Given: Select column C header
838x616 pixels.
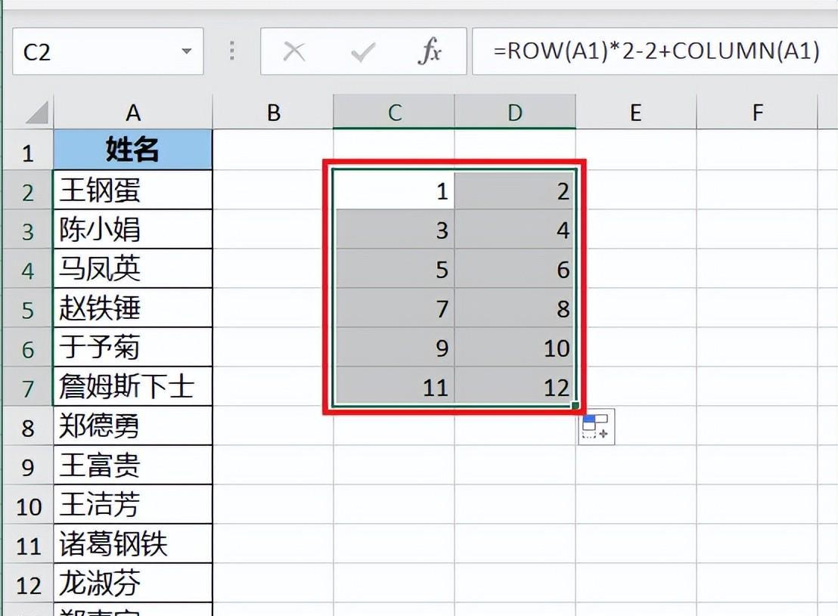Looking at the screenshot, I should point(394,112).
